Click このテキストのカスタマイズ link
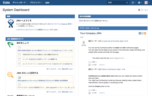Screen dimensions: 152x96 [26, 30]
